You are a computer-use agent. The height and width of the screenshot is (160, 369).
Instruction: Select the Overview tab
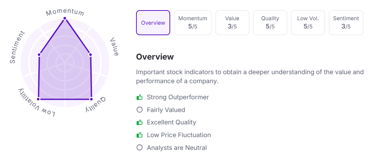pyautogui.click(x=153, y=23)
